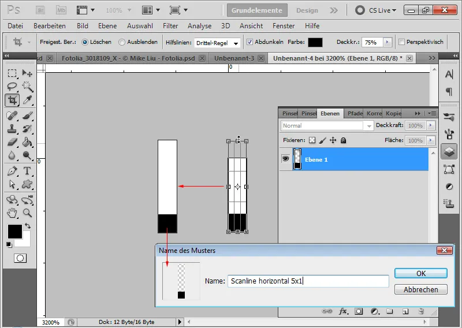Open the Deckkraft slider arrow
The height and width of the screenshot is (328, 462).
430,125
